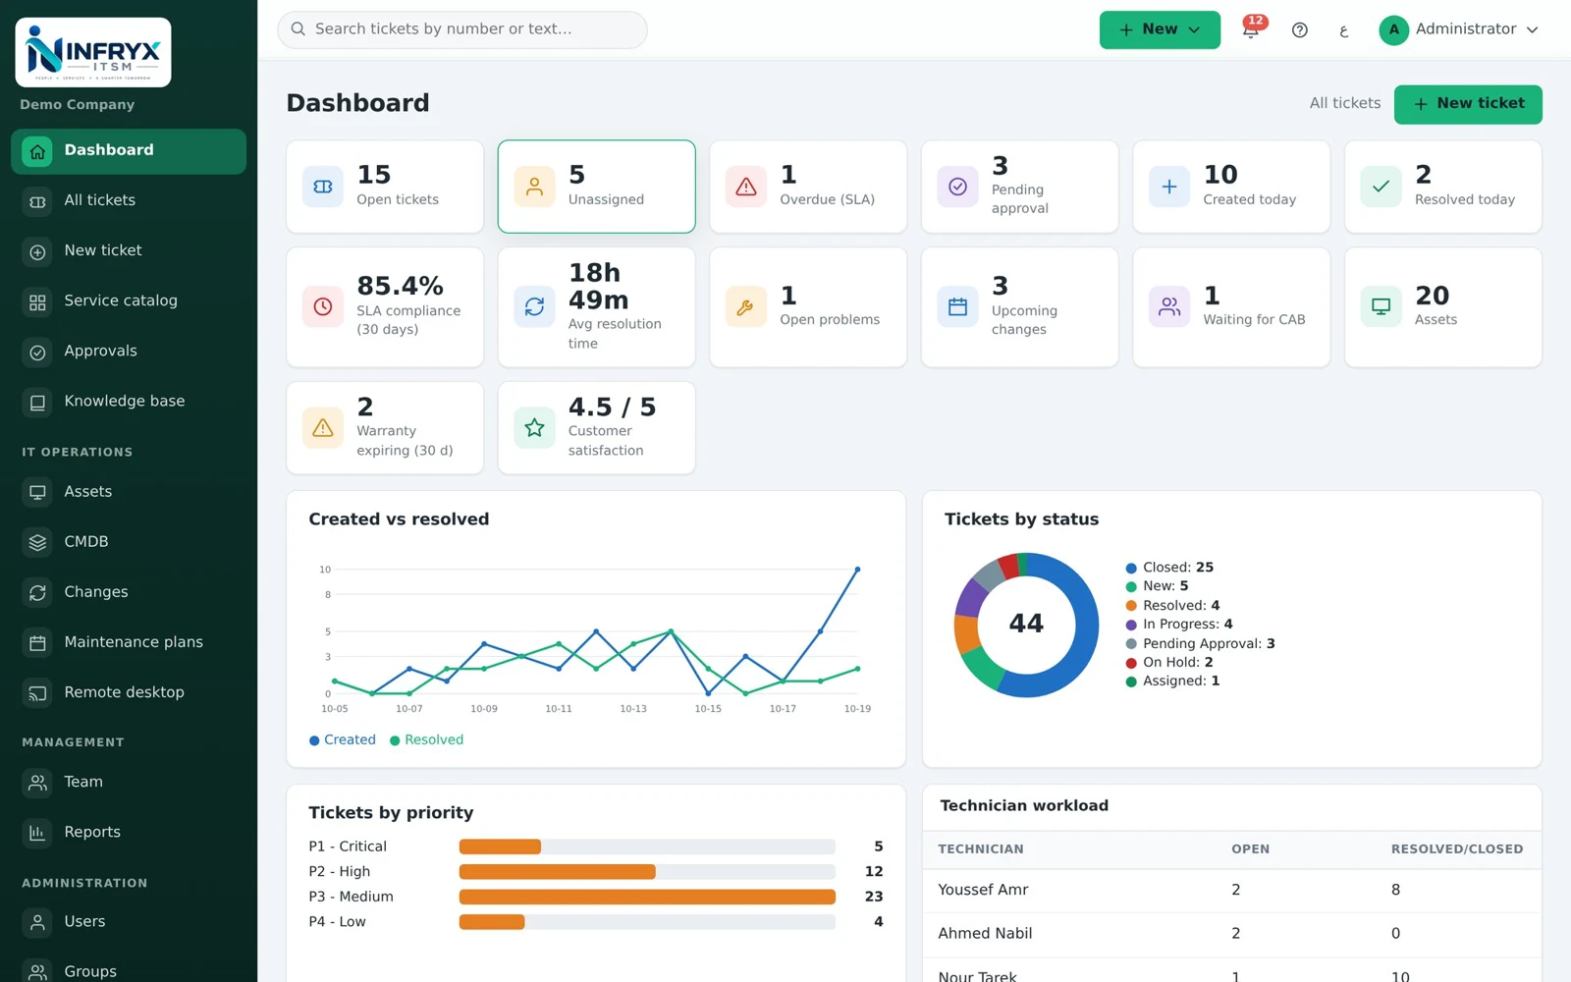This screenshot has width=1571, height=982.
Task: Click the Pending Approval: 3 legend entry
Action: pyautogui.click(x=1200, y=644)
